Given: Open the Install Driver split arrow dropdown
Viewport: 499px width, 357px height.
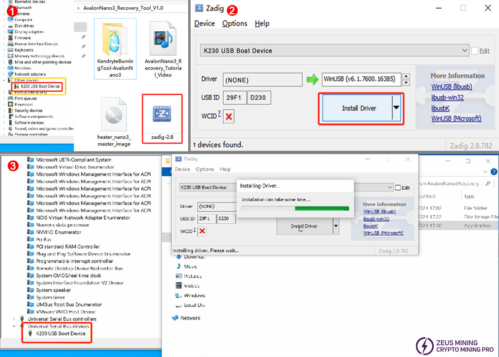Looking at the screenshot, I should pyautogui.click(x=397, y=108).
